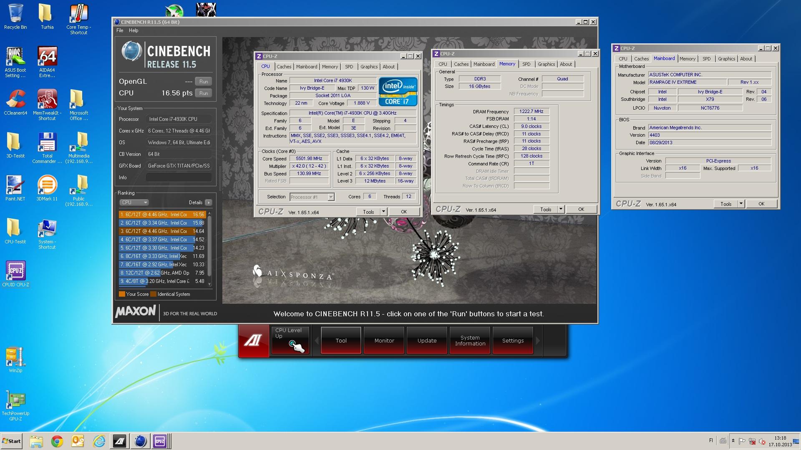Open Cinebench Help menu

click(133, 30)
